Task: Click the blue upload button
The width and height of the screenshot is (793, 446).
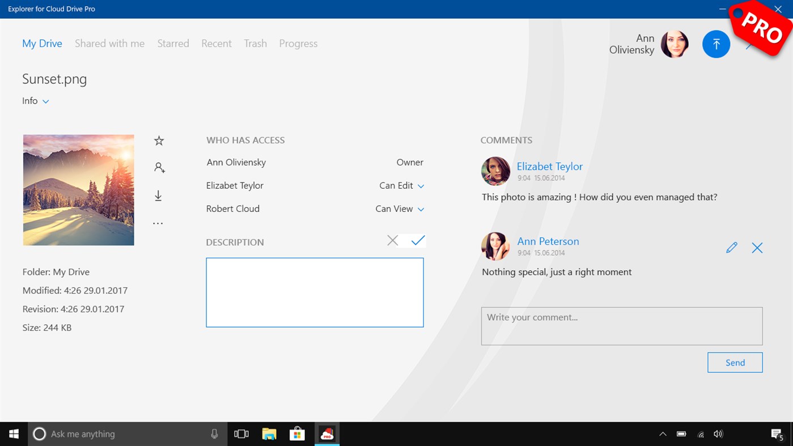Action: point(716,44)
